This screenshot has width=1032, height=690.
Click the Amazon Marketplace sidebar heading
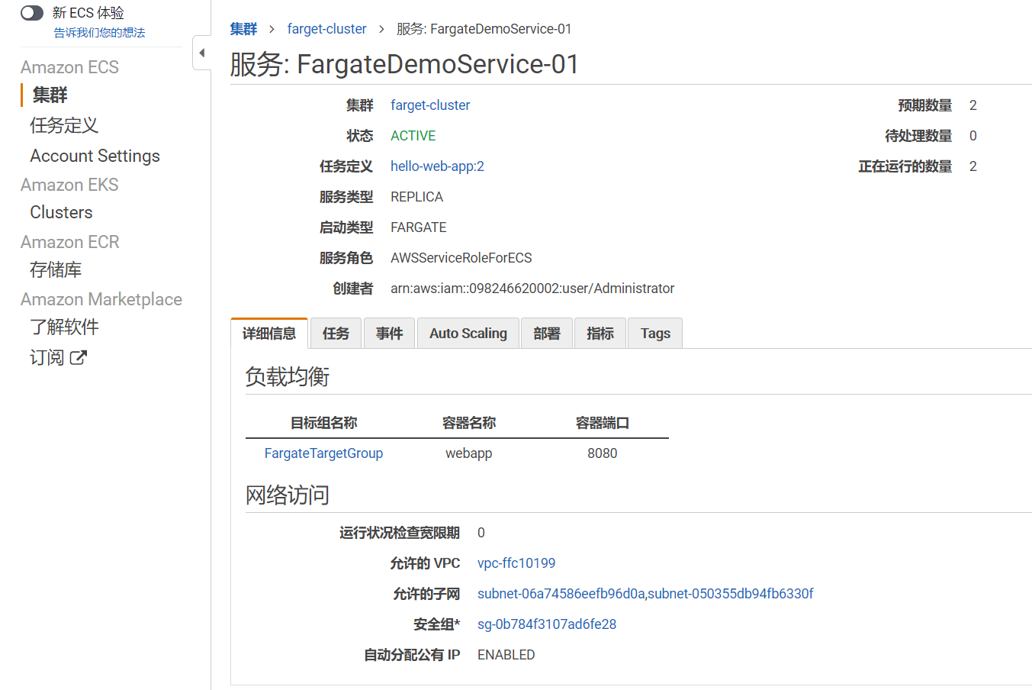pyautogui.click(x=101, y=299)
